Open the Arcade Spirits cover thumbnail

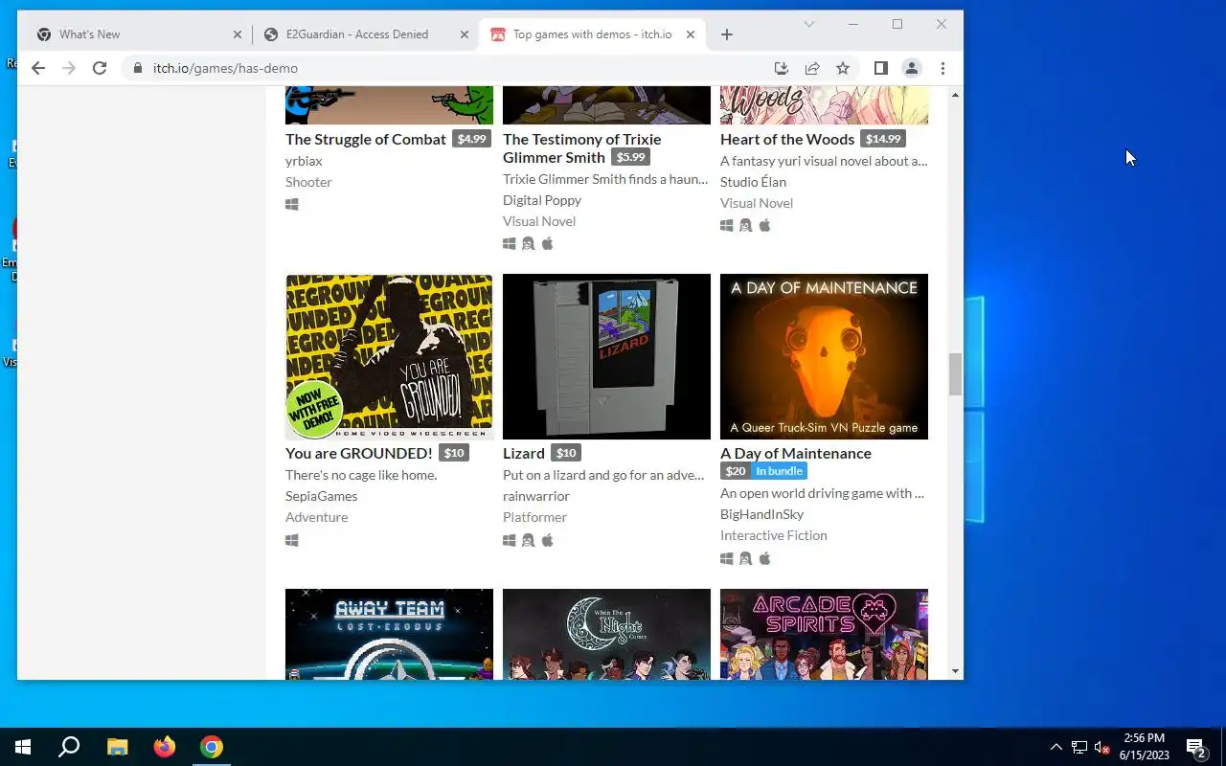[824, 634]
